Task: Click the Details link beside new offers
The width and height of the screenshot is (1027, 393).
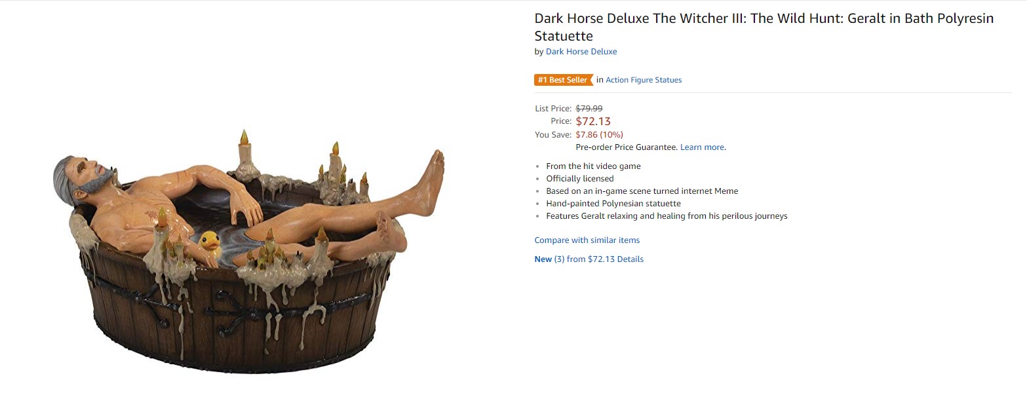Action: [630, 259]
